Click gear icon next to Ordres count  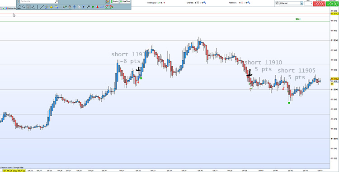(x=204, y=3)
